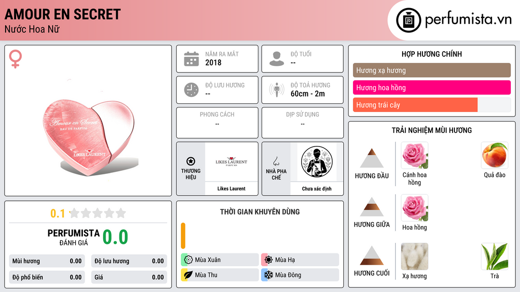Select the Cánh hoa hồng note image
Screen dimensions: 520x292
(414, 156)
